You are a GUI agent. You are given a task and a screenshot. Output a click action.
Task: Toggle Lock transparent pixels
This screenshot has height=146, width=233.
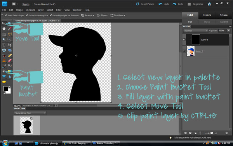pyautogui.click(x=212, y=133)
